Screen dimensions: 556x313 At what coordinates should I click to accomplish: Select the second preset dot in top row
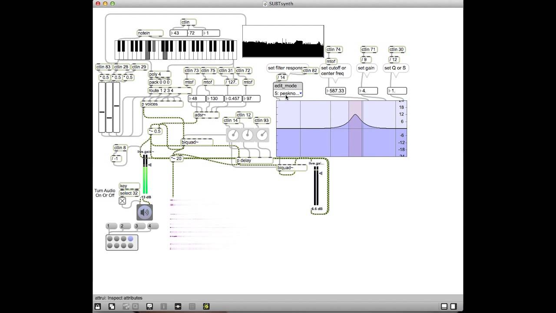(117, 239)
